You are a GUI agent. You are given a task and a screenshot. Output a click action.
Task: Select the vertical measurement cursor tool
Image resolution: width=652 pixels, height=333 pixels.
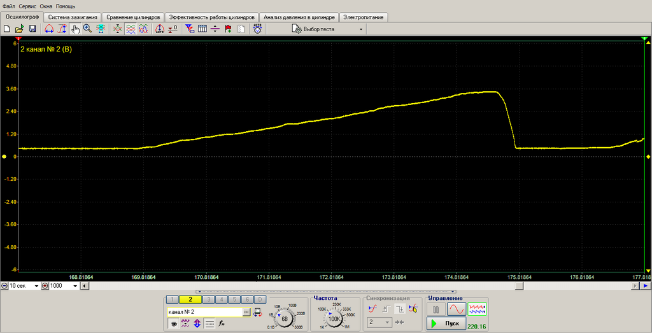click(x=62, y=29)
